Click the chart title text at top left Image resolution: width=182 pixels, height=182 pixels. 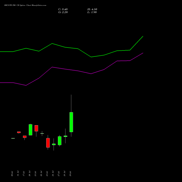pos(25,5)
